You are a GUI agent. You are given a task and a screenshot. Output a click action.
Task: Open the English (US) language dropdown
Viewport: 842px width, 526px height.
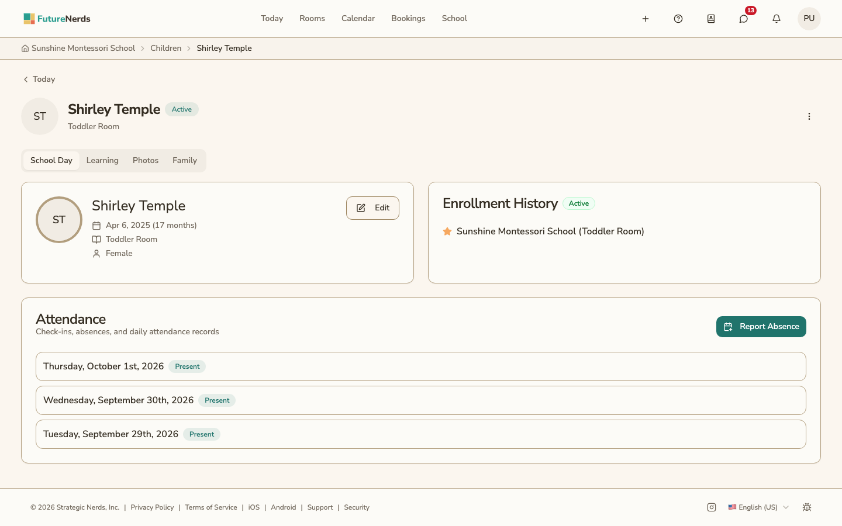pyautogui.click(x=758, y=507)
